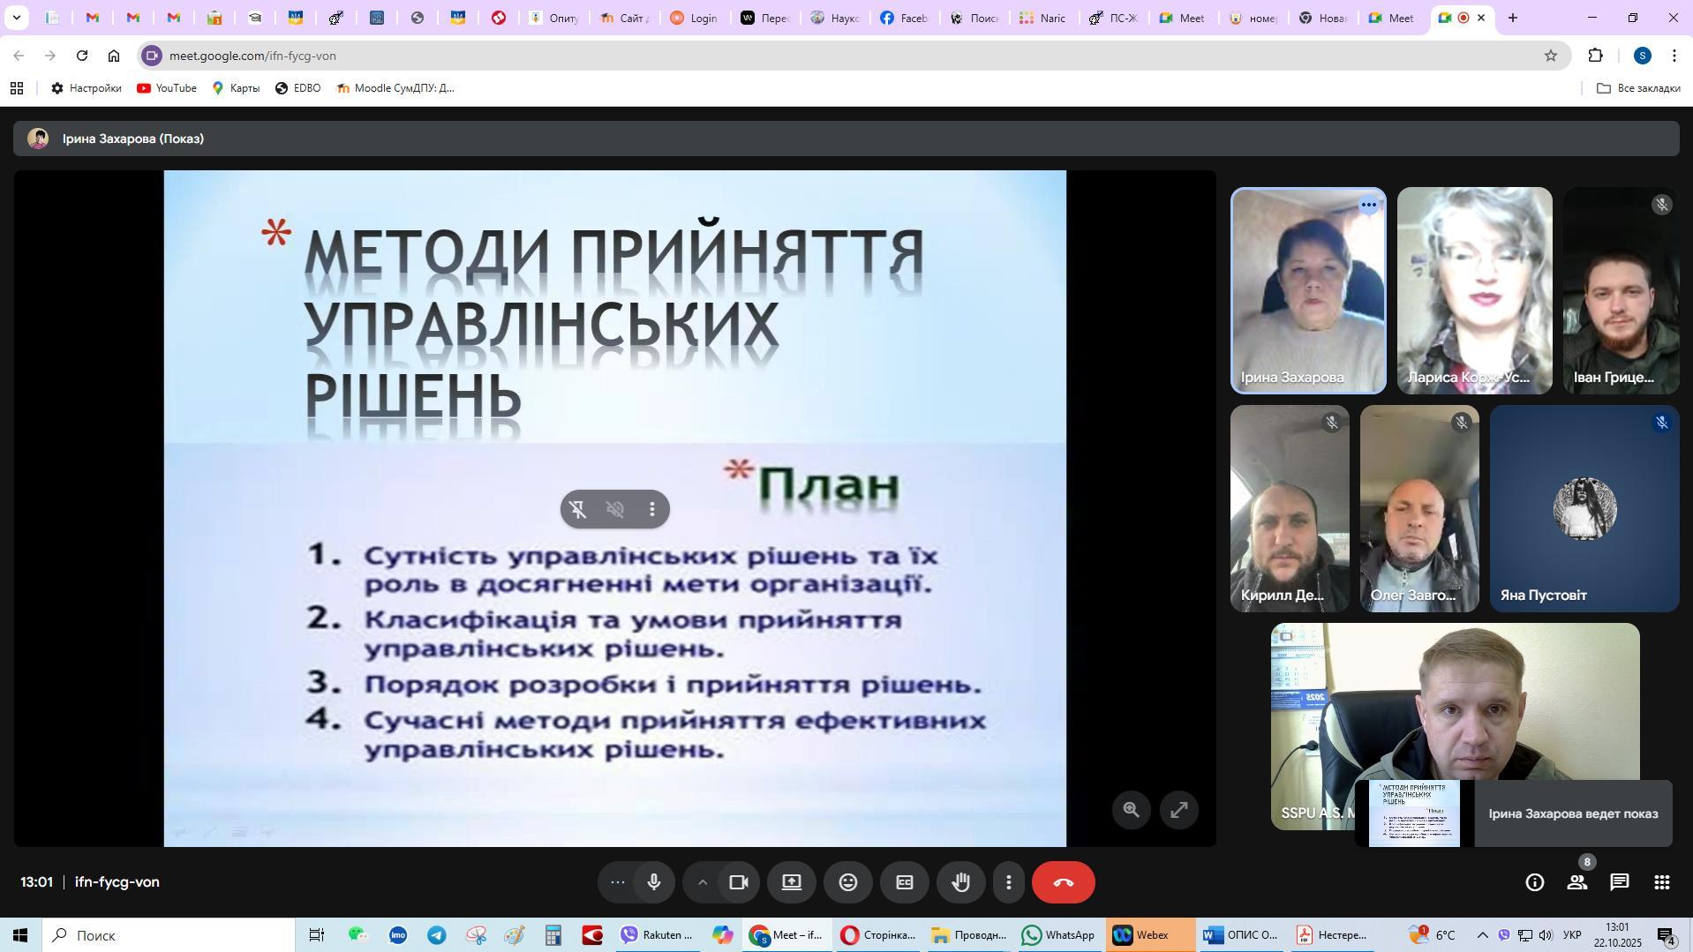Open audio options beside the microphone button
The height and width of the screenshot is (952, 1693).
pyautogui.click(x=618, y=882)
